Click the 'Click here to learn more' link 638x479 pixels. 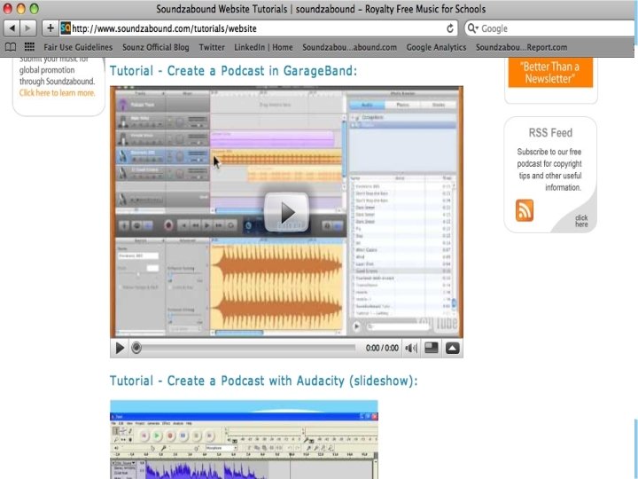pyautogui.click(x=57, y=93)
